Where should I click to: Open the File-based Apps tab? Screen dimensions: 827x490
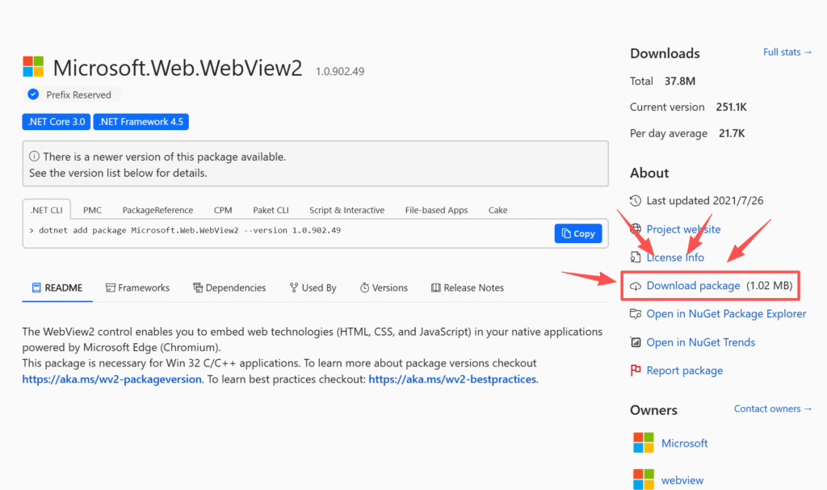click(436, 210)
